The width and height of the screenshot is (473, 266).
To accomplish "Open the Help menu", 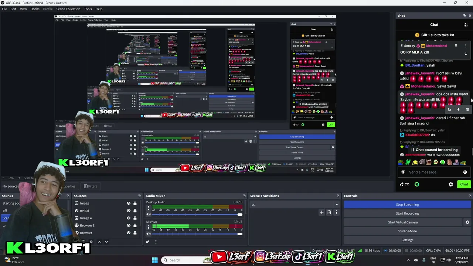I will tap(99, 9).
